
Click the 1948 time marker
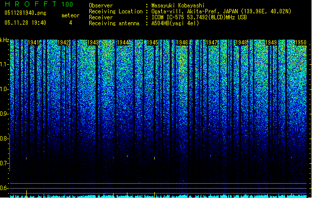(x=242, y=43)
